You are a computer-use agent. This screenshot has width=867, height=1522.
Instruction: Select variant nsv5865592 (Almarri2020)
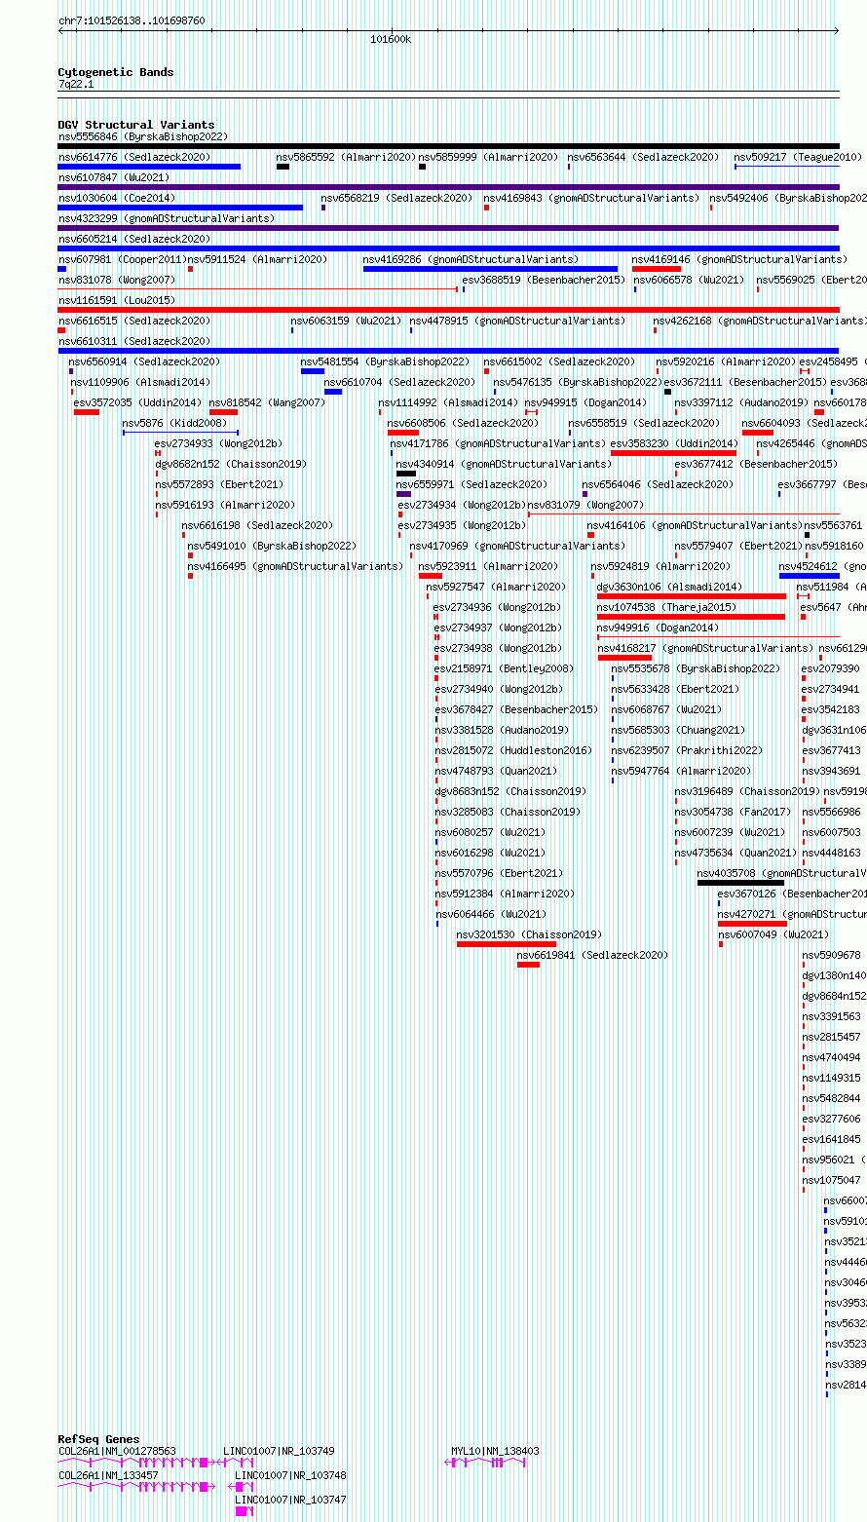click(346, 157)
